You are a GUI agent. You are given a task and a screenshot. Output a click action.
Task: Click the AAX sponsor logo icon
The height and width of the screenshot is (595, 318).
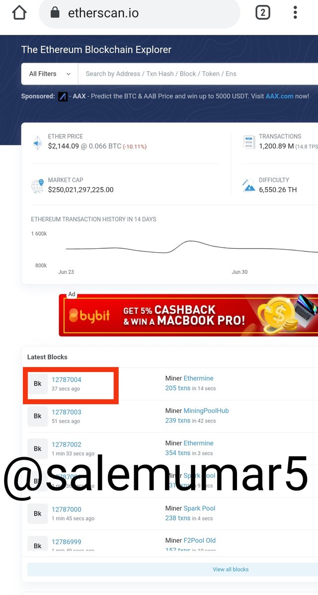(x=63, y=97)
